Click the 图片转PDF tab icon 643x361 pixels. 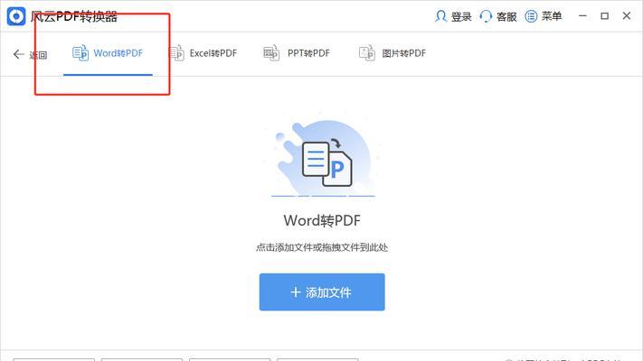coord(367,53)
